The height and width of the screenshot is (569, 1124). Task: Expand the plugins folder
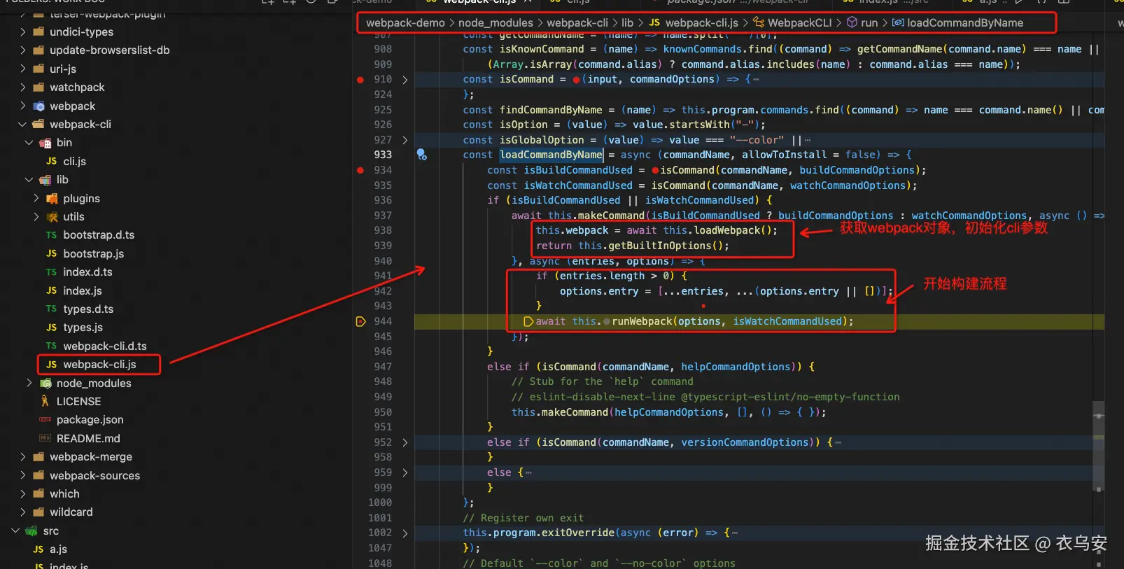(x=36, y=199)
